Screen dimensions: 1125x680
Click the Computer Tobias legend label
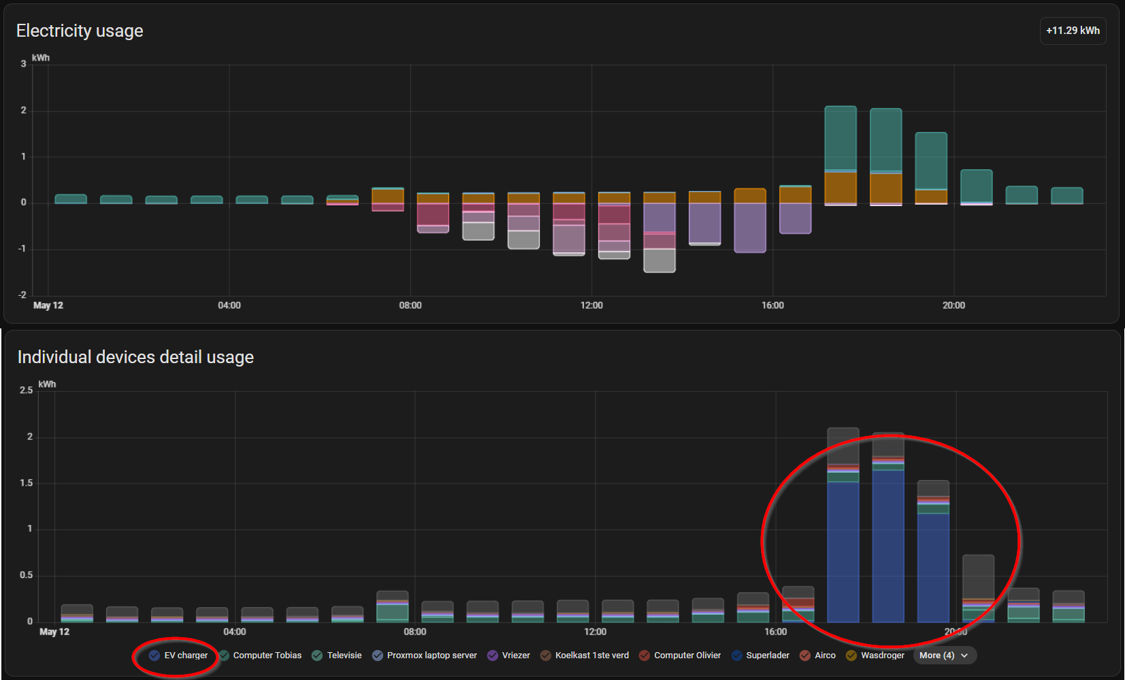click(x=267, y=656)
